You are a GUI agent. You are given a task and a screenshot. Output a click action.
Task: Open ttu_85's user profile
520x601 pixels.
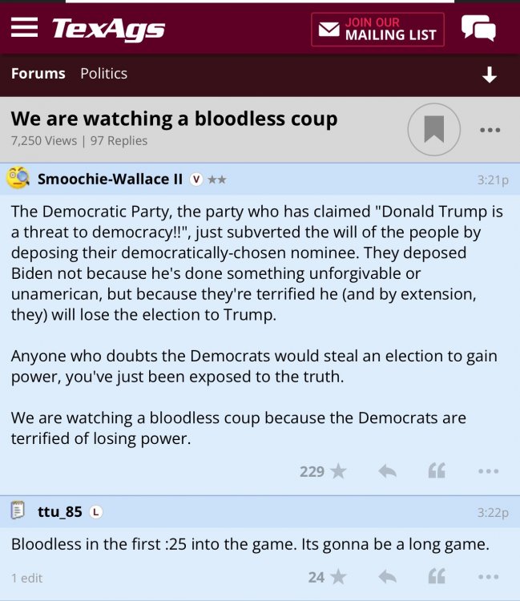[59, 511]
